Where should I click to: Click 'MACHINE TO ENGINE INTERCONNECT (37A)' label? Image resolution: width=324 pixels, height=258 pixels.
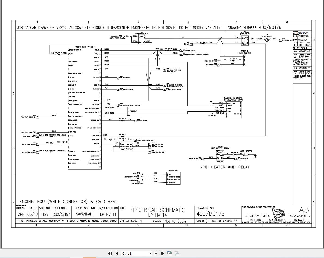pyautogui.click(x=233, y=99)
